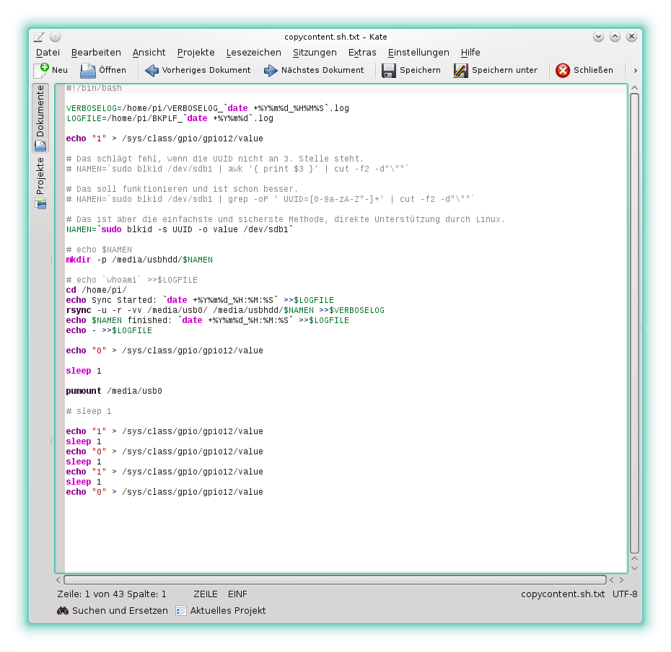Viewport: 671px width, 652px height.
Task: Open the Lesezeichen menu
Action: pos(254,52)
